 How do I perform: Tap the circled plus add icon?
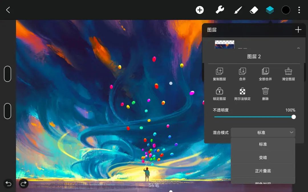point(200,10)
